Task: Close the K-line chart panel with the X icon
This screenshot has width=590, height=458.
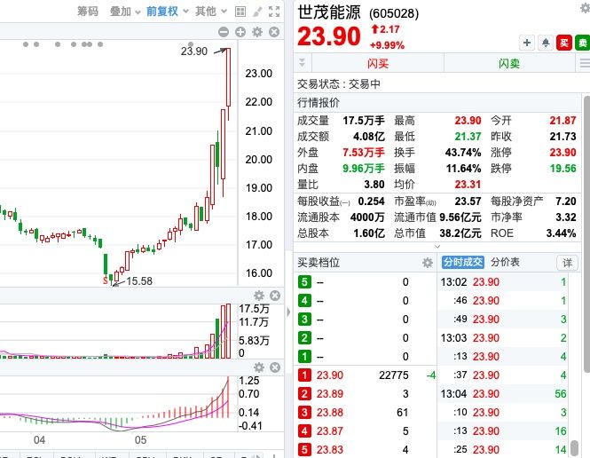Action: click(x=274, y=32)
